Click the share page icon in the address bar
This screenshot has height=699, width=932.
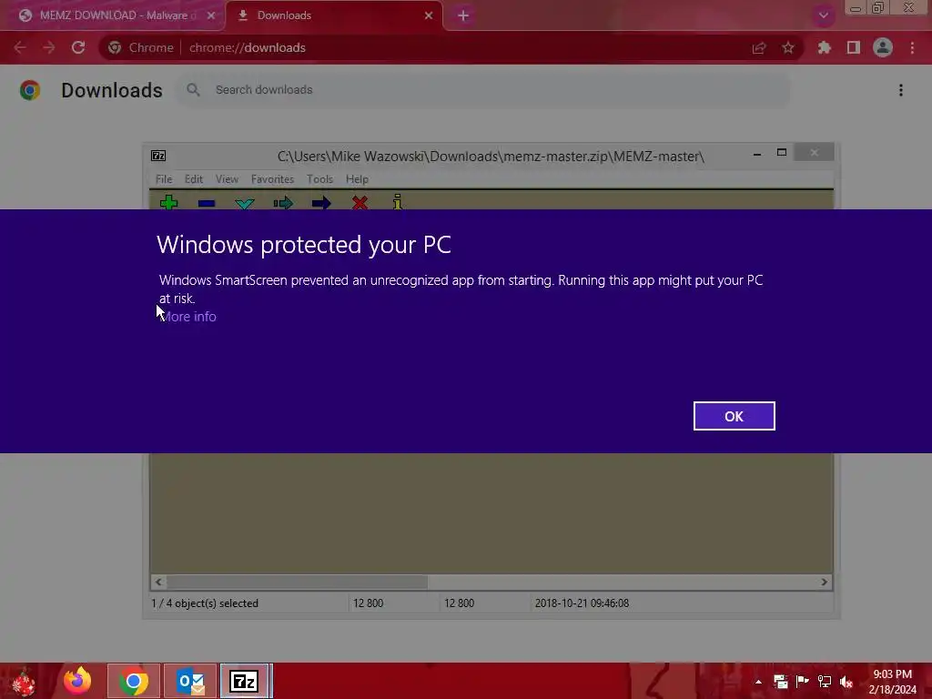(x=759, y=47)
